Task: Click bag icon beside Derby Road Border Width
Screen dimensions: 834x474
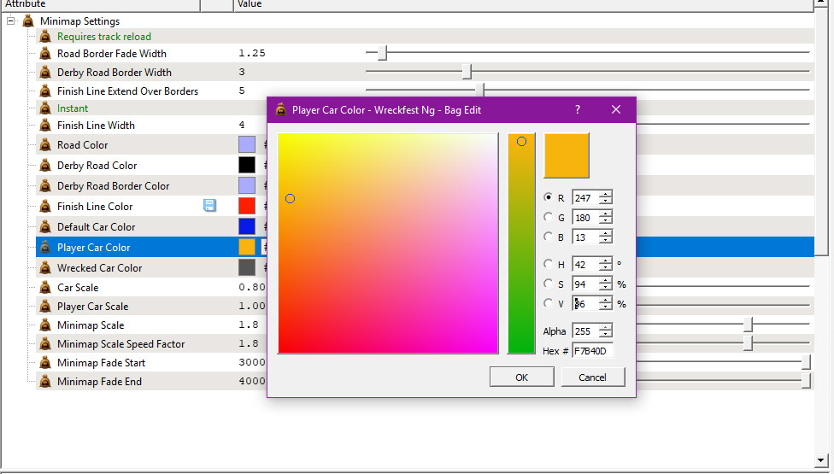Action: [46, 73]
